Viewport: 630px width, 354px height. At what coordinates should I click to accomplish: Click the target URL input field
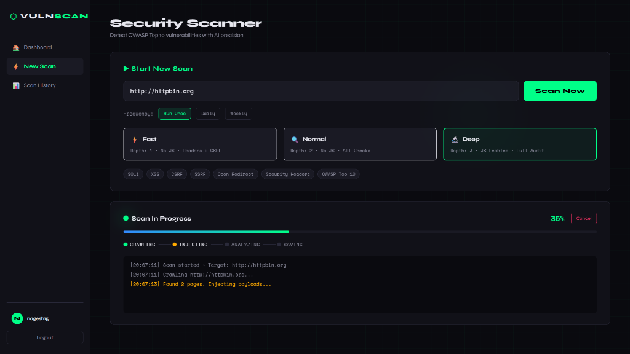tap(321, 91)
